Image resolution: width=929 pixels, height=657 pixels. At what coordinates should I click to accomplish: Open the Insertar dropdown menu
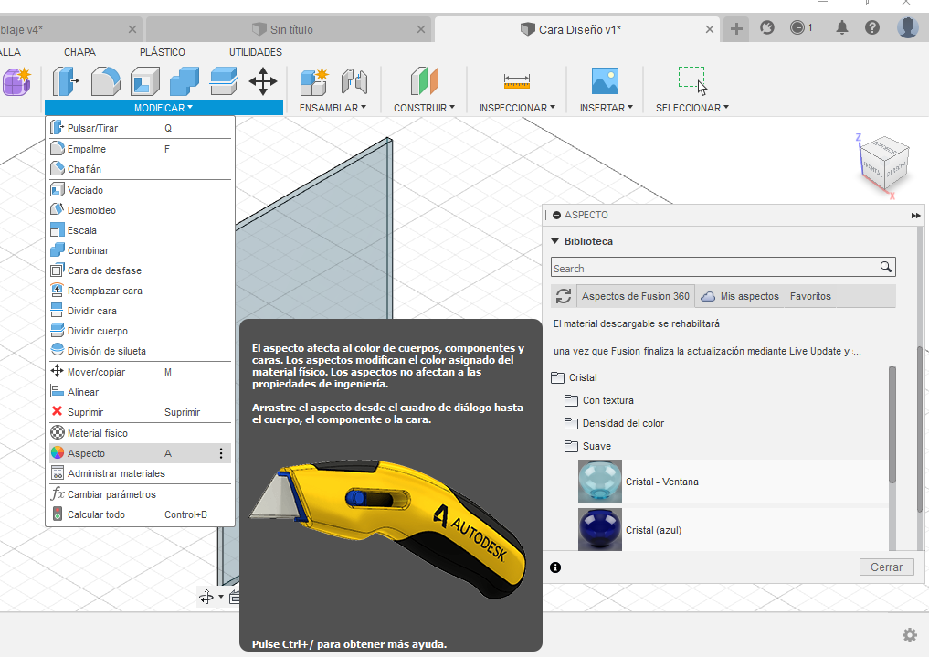coord(607,108)
